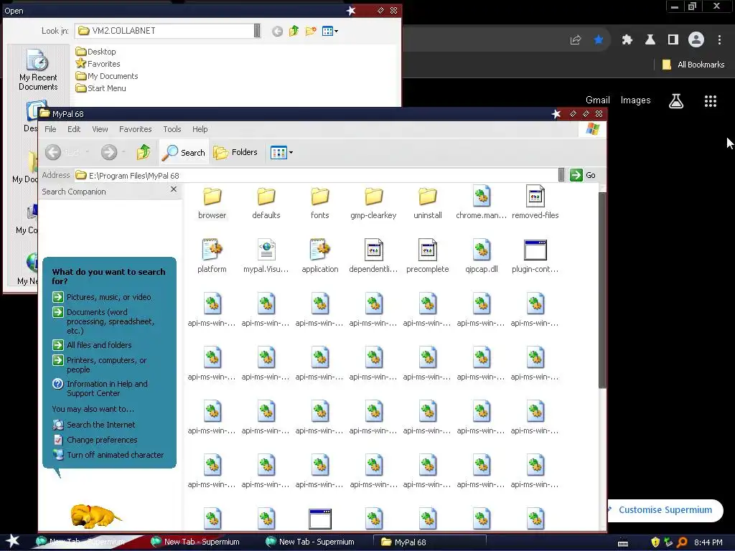Click Create New Folder icon in Open dialog
This screenshot has height=551, width=735.
(x=310, y=32)
